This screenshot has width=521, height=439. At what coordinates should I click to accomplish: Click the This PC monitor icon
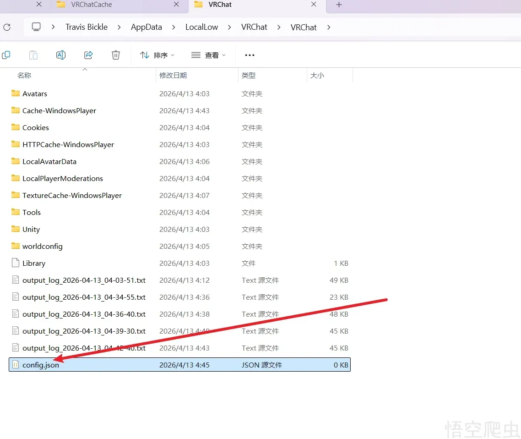36,27
